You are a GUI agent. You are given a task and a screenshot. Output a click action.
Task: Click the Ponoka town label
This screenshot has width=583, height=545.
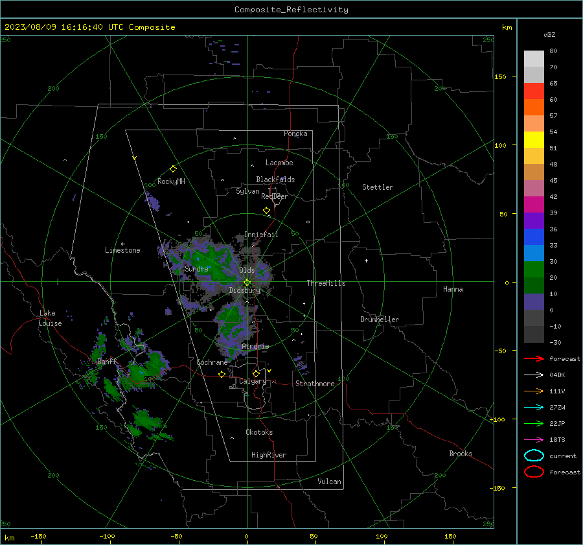(295, 133)
